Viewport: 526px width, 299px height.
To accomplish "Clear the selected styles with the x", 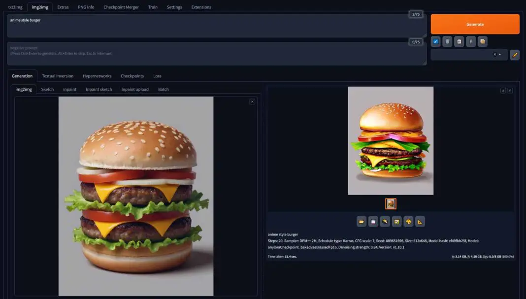I will [x=494, y=54].
